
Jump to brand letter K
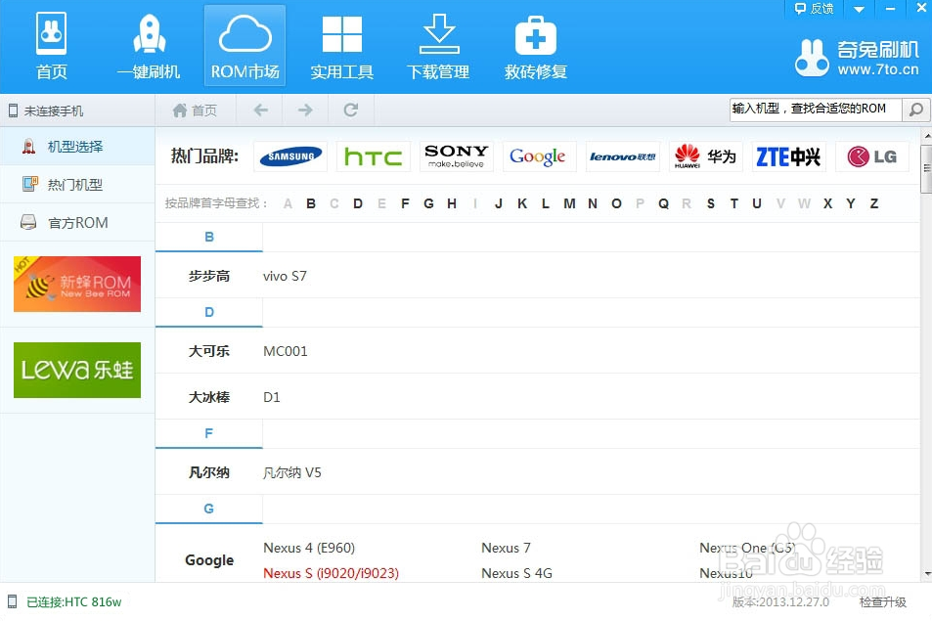tap(522, 203)
